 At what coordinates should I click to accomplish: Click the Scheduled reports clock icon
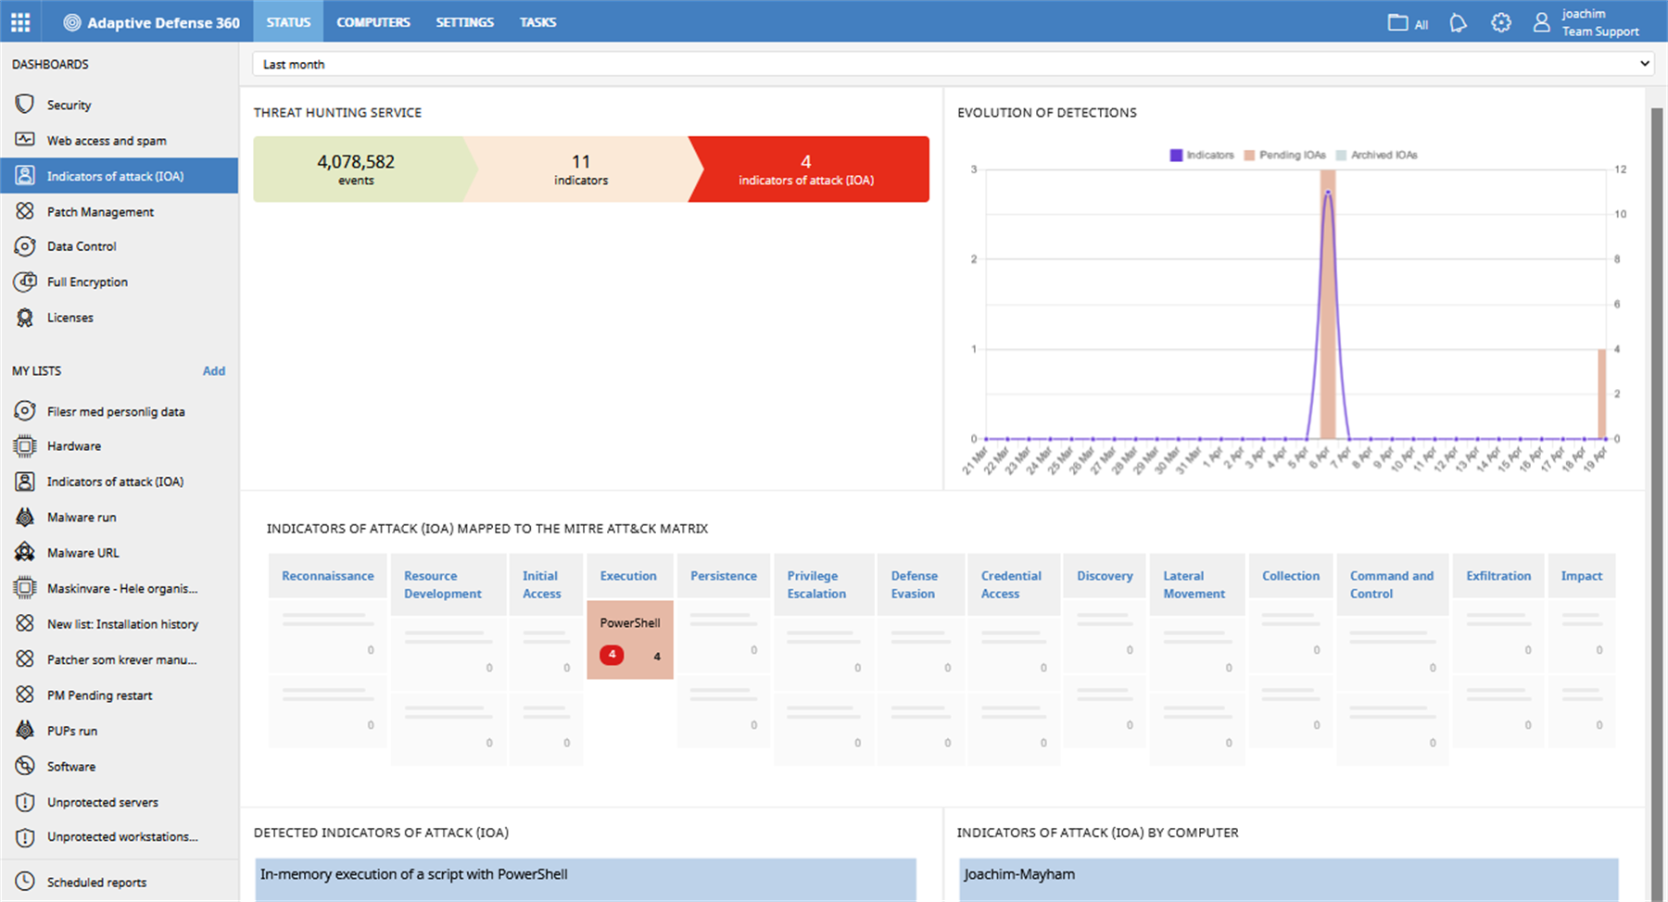click(25, 882)
